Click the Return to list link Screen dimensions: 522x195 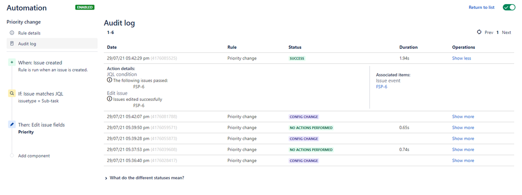[x=481, y=7]
